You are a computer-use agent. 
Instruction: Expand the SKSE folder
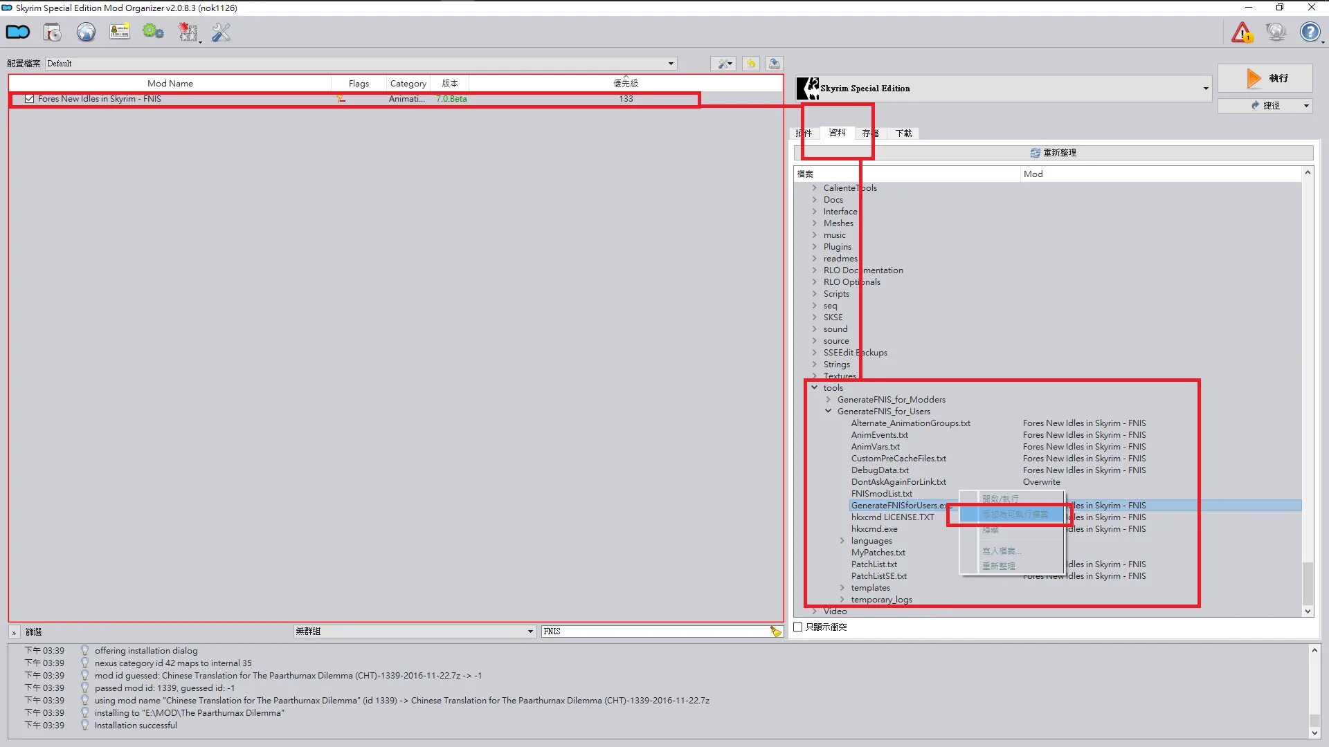coord(814,317)
